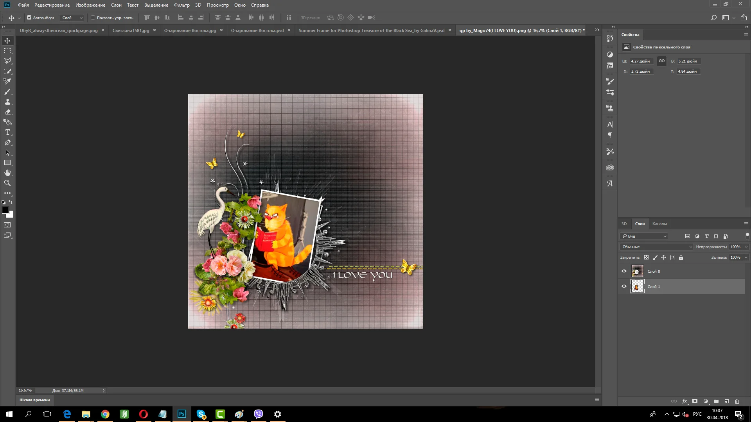Select the Clone Stamp tool
The height and width of the screenshot is (422, 751).
click(x=7, y=102)
